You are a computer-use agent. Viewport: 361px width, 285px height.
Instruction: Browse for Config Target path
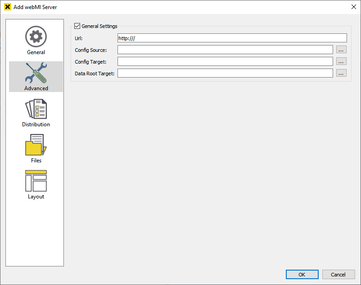tap(341, 61)
